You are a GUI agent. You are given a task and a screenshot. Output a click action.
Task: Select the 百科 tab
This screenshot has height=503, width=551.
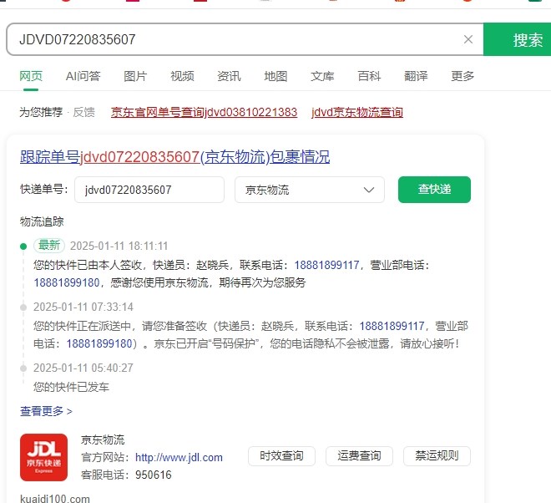(x=369, y=76)
